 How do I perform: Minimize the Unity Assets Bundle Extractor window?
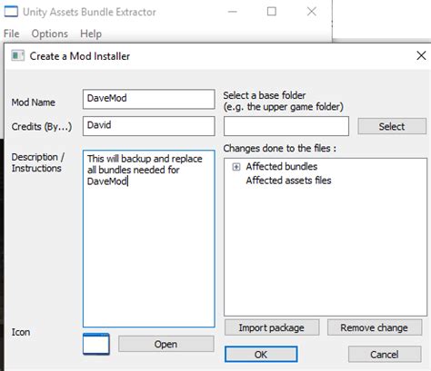[x=233, y=12]
